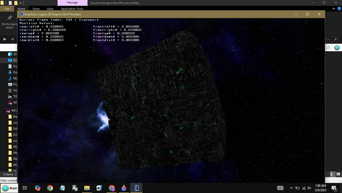Select the 3D Objects item in Explorer sidebar
The width and height of the screenshot is (342, 193).
12,54
